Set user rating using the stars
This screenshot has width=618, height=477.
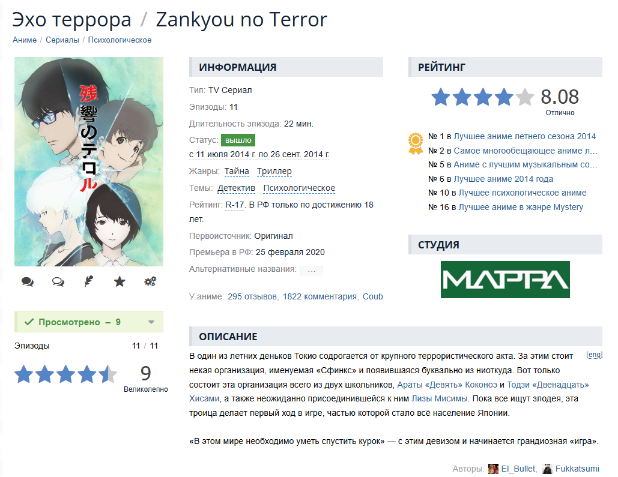click(66, 374)
